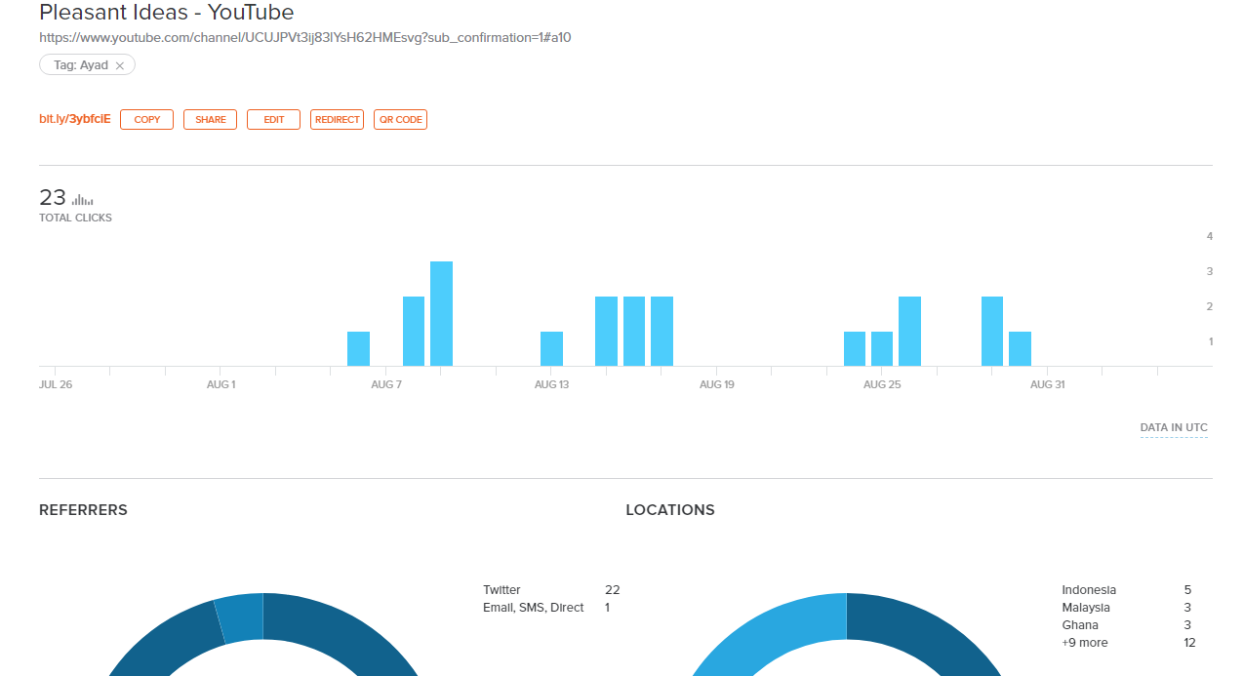
Task: Open the Share options for this link
Action: pyautogui.click(x=210, y=119)
